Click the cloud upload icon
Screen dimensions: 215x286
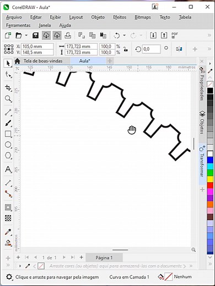click(x=57, y=35)
